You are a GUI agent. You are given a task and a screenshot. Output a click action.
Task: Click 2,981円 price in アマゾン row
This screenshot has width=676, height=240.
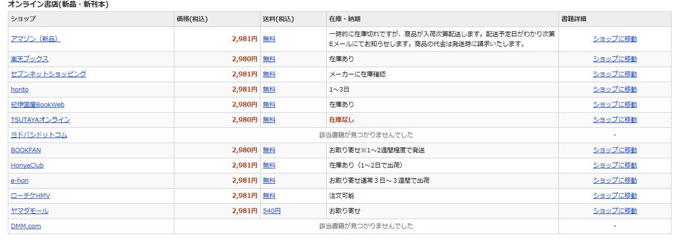click(x=244, y=39)
